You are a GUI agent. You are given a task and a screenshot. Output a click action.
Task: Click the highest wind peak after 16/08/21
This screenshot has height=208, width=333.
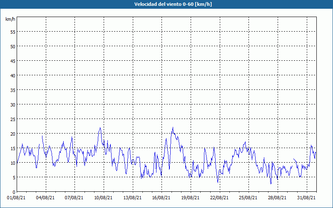click(173, 127)
